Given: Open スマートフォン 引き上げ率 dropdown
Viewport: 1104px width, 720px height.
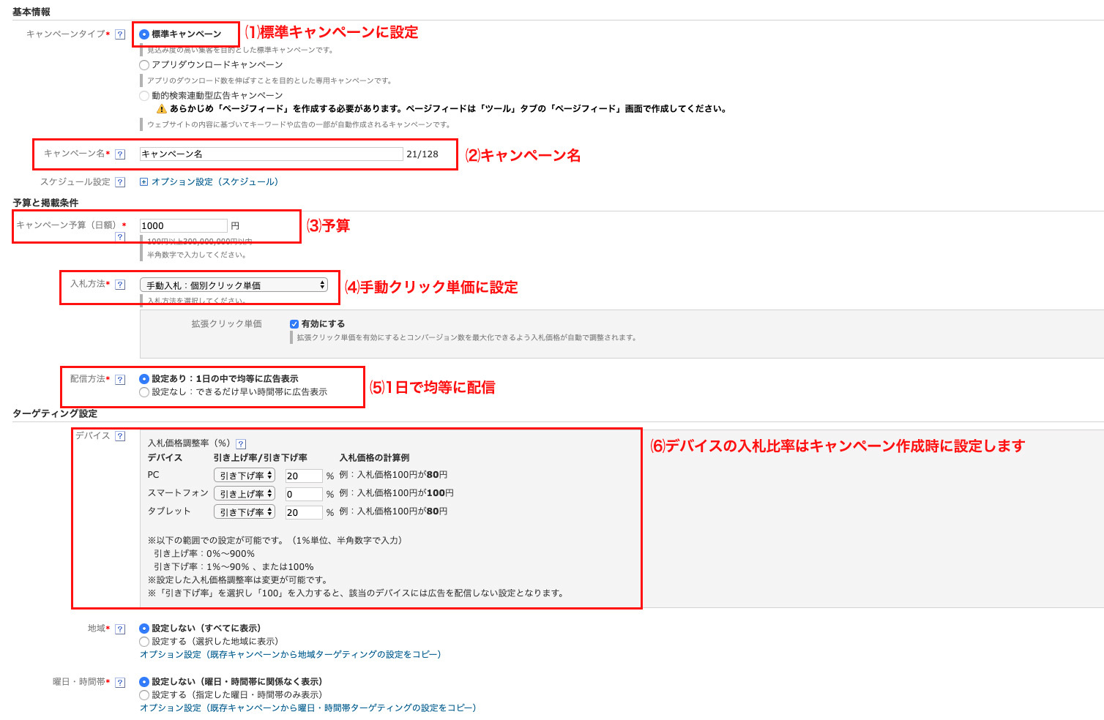Looking at the screenshot, I should pyautogui.click(x=244, y=494).
